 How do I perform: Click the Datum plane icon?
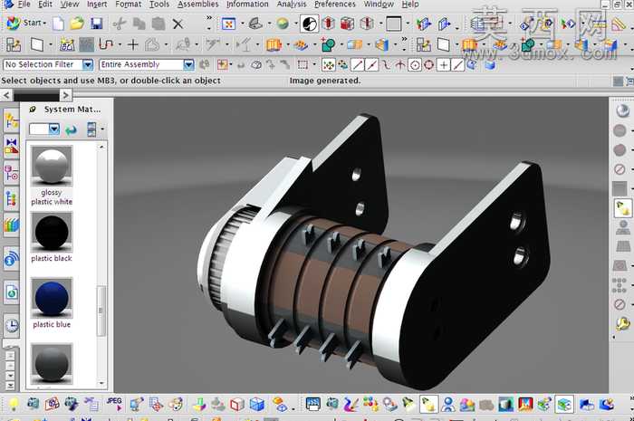[x=37, y=44]
